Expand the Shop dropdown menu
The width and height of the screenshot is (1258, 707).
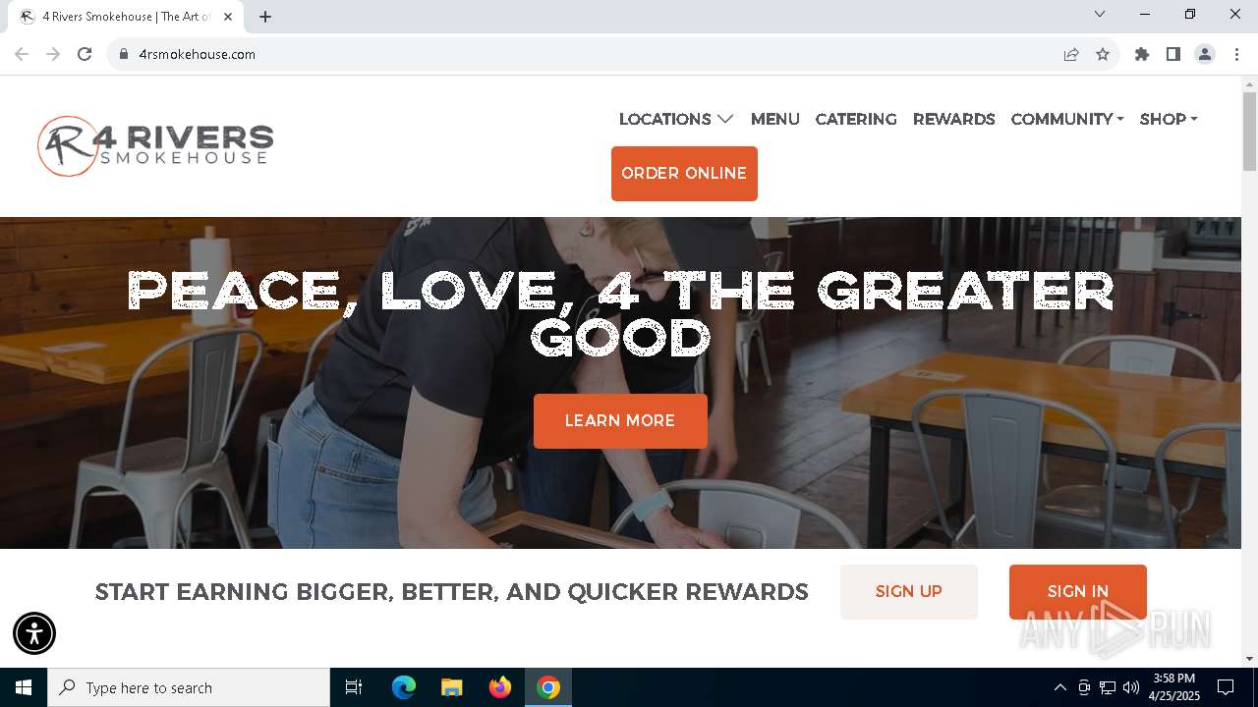coord(1169,119)
